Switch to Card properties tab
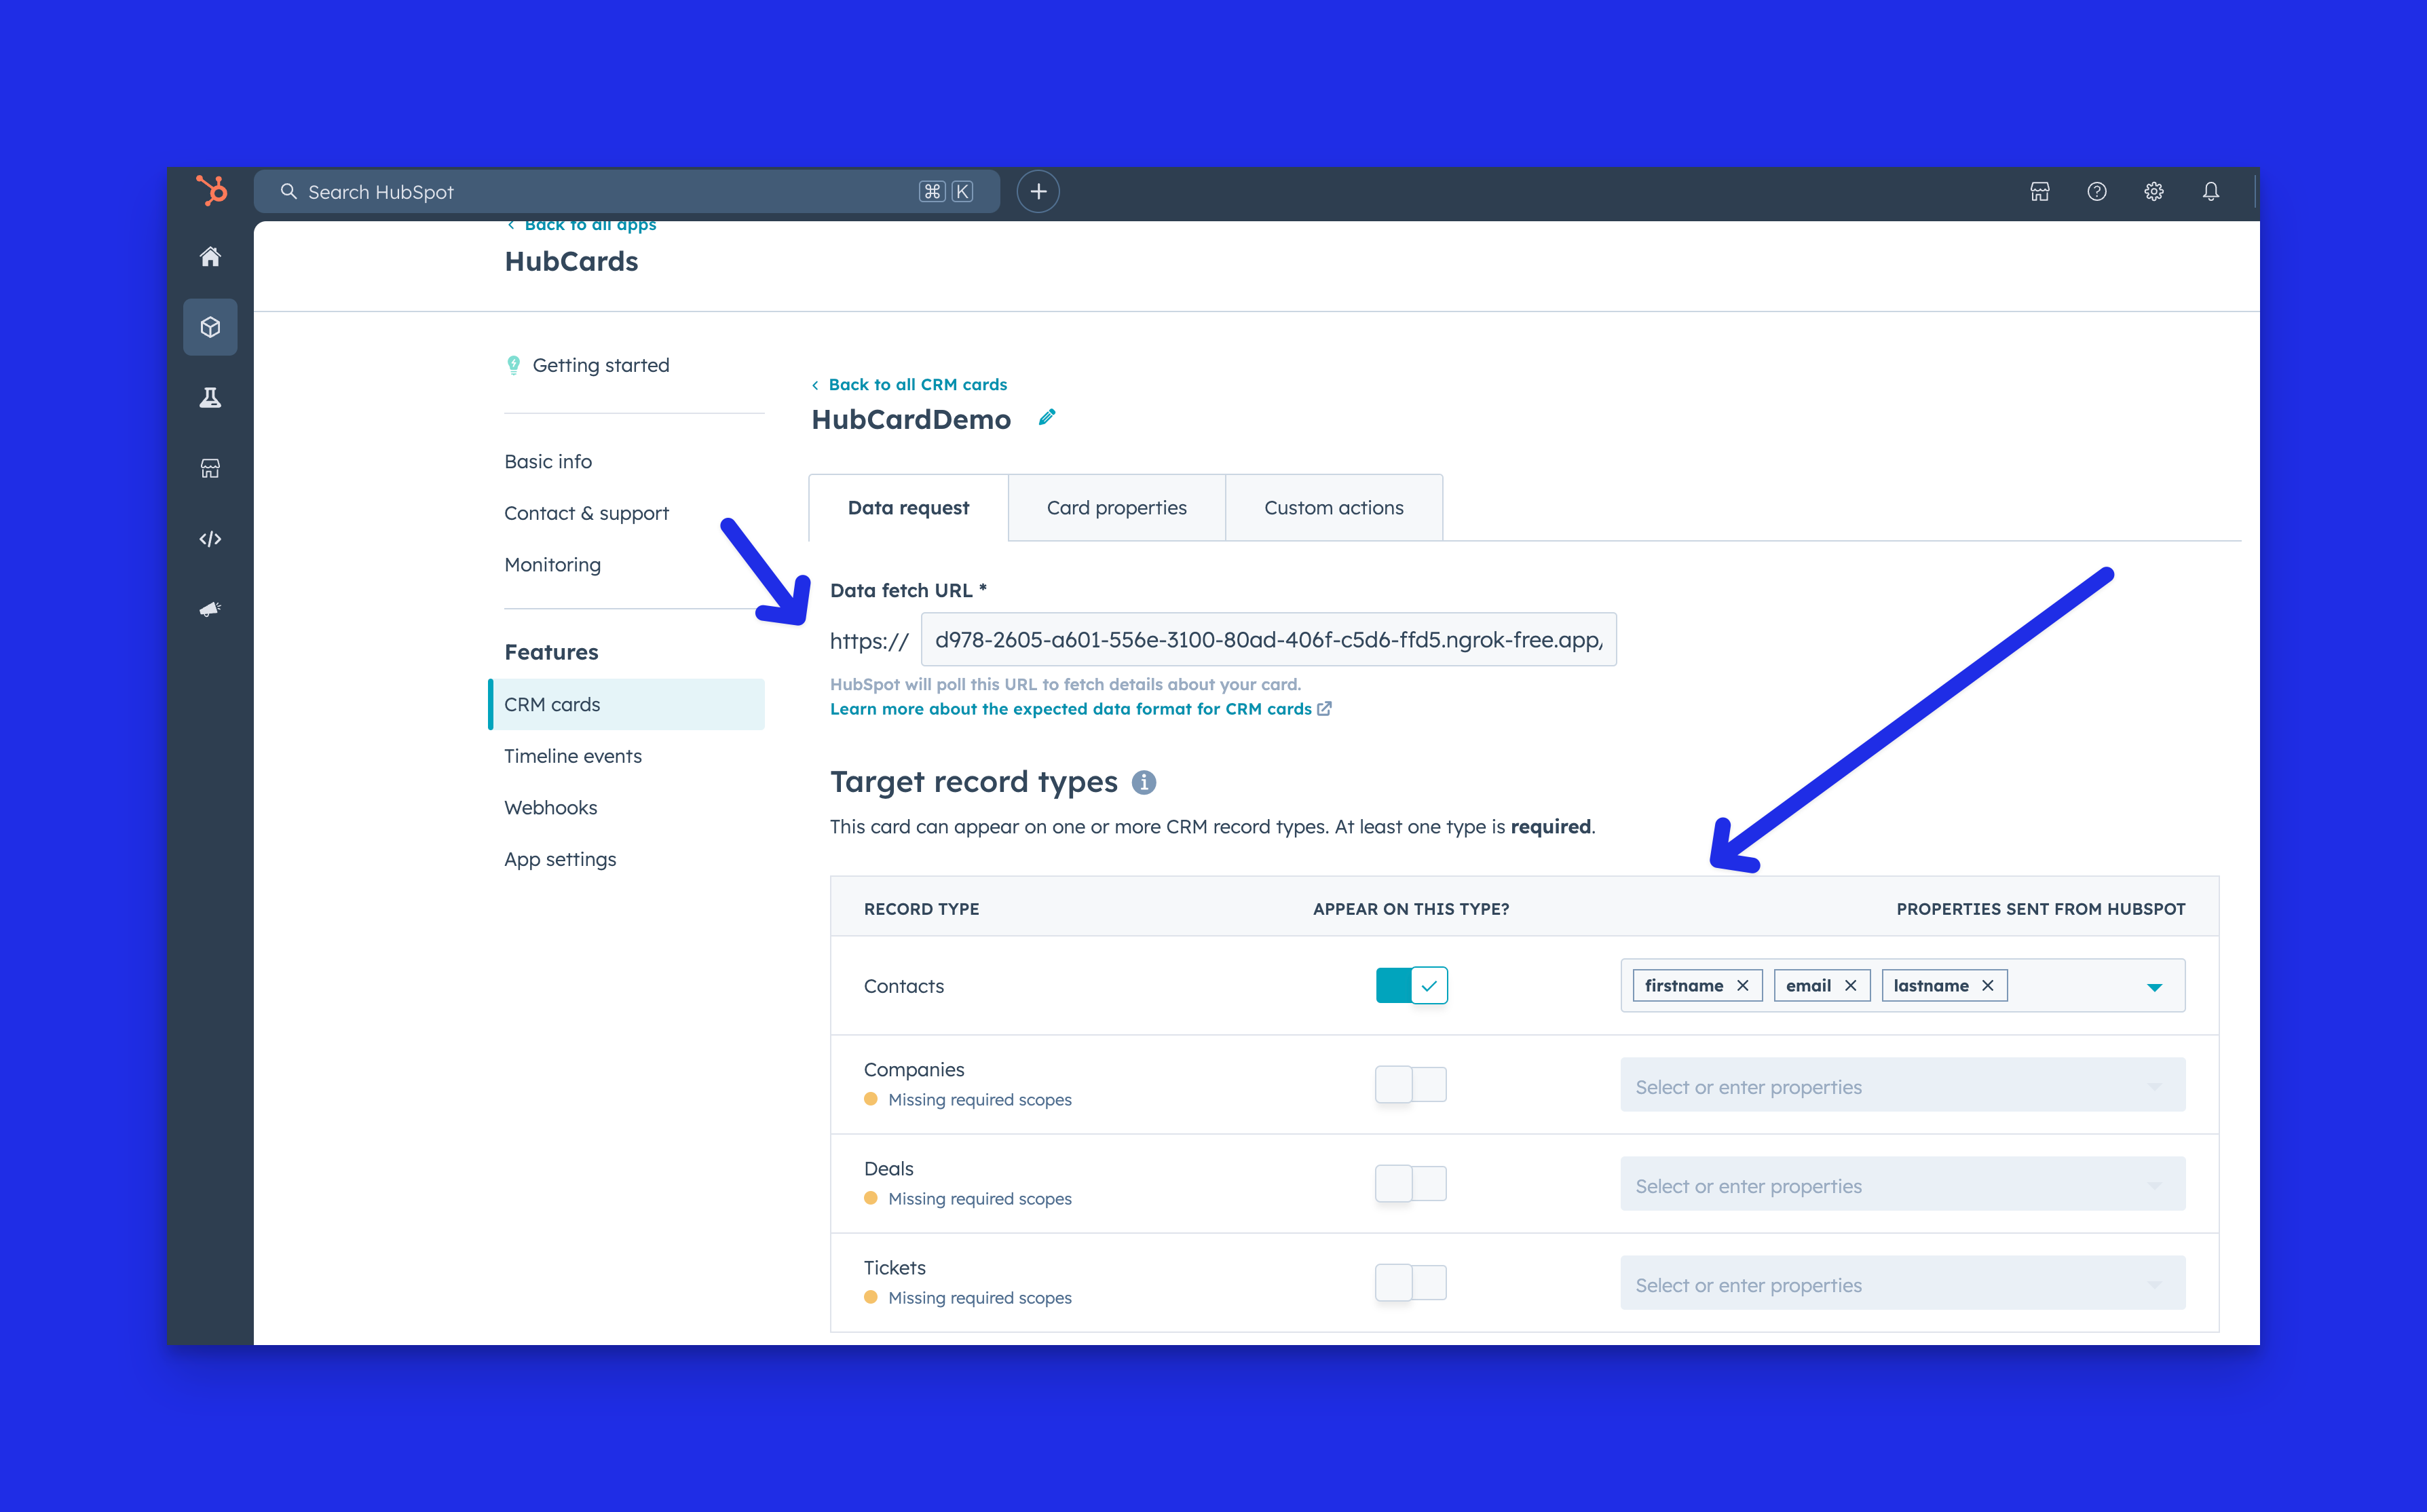Image resolution: width=2427 pixels, height=1512 pixels. [x=1116, y=508]
